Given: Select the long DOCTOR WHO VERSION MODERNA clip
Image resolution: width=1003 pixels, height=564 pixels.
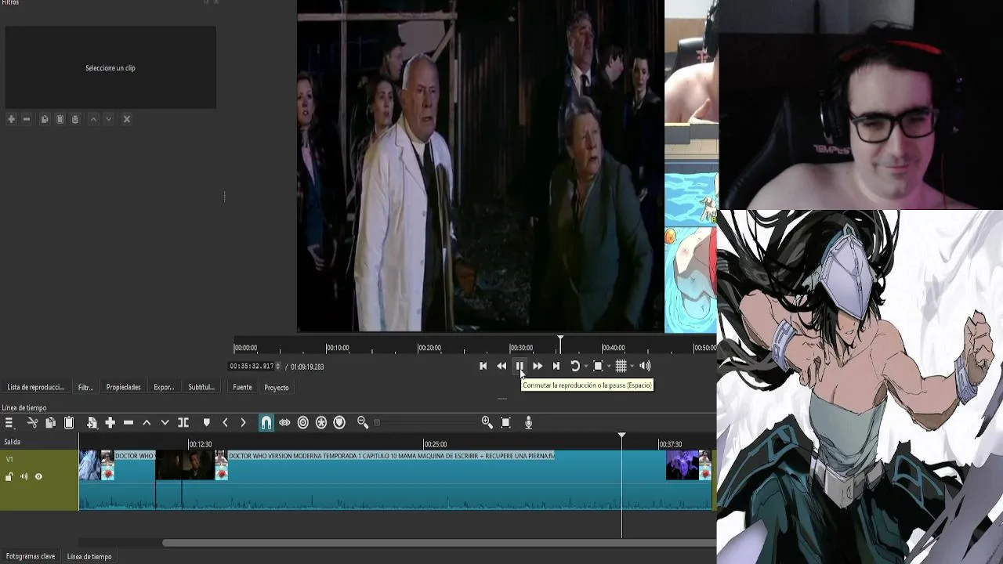Looking at the screenshot, I should (x=447, y=479).
